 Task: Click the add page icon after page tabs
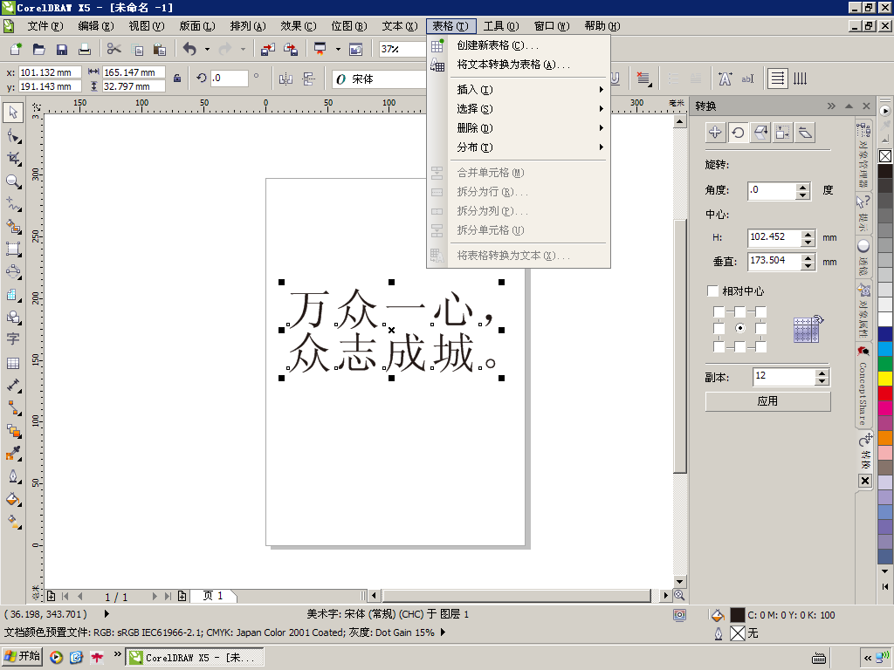(182, 596)
